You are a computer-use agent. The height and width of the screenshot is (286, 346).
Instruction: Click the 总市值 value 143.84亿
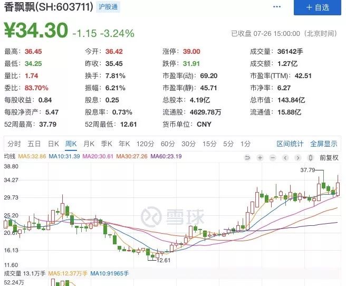click(x=291, y=100)
